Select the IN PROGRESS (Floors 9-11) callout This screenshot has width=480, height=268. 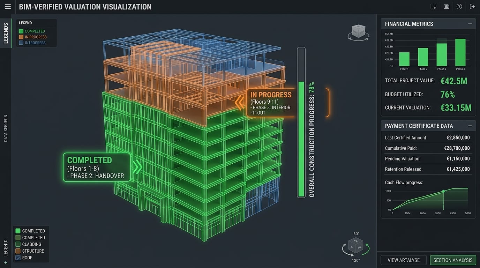(271, 103)
